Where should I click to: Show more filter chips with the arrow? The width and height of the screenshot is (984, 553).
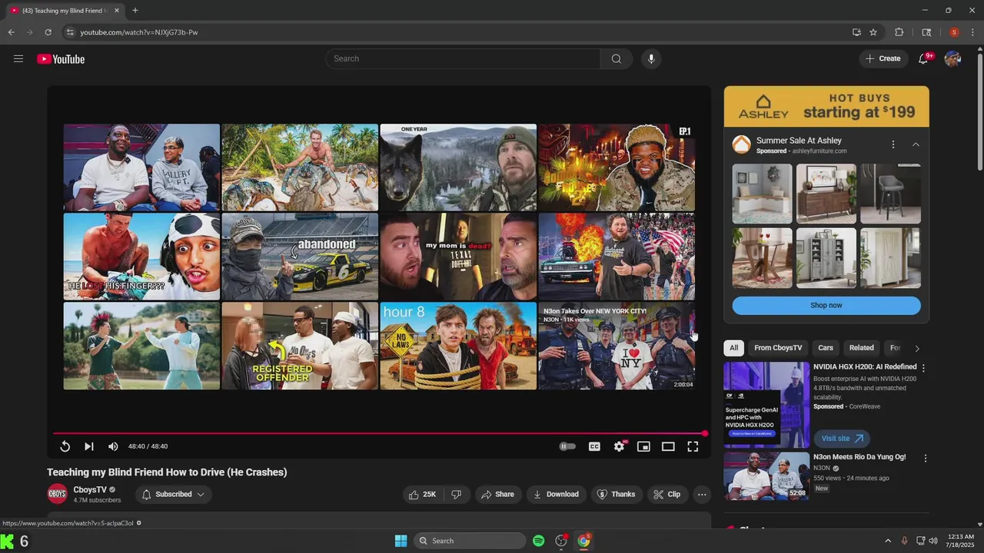(x=916, y=348)
